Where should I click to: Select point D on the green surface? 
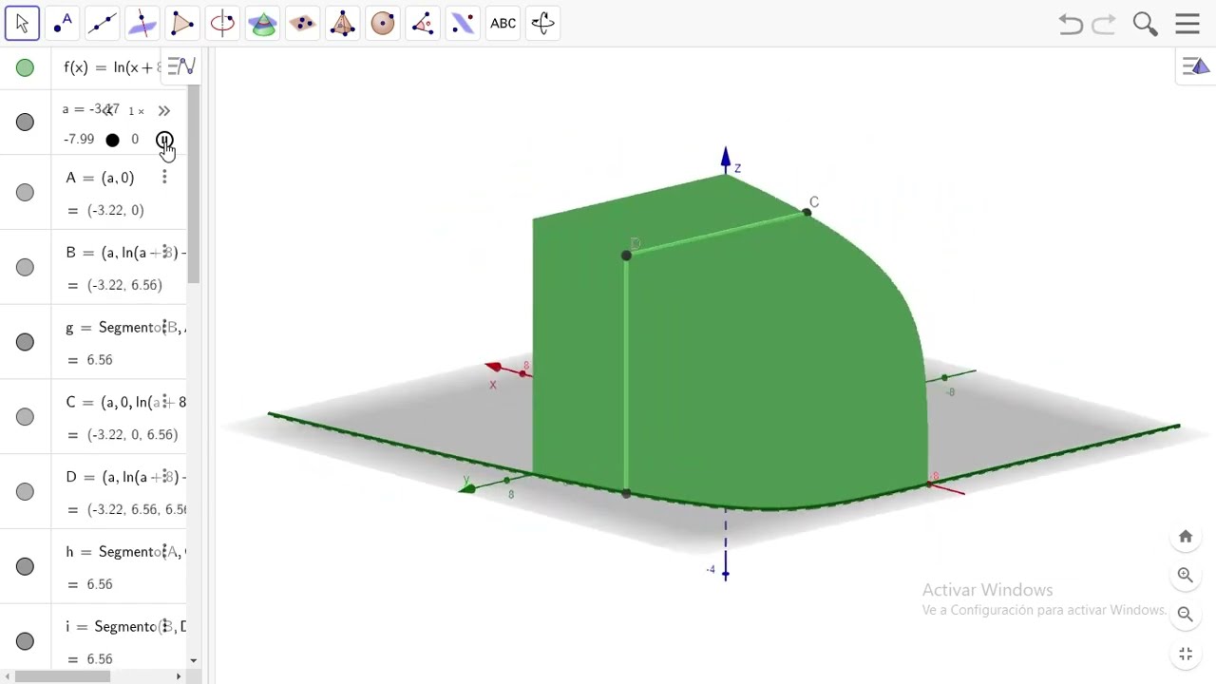(x=626, y=256)
